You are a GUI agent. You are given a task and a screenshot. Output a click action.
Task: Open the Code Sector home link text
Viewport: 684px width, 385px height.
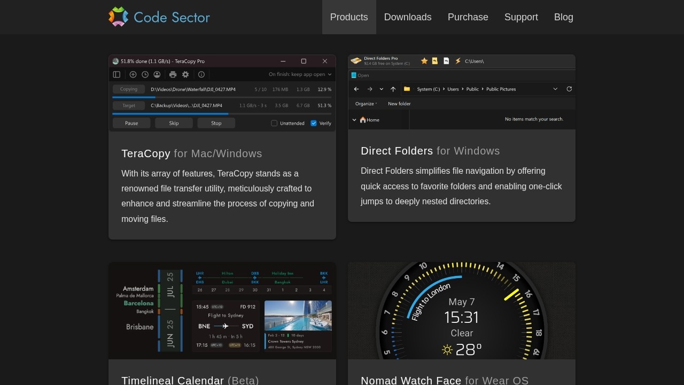pyautogui.click(x=172, y=17)
